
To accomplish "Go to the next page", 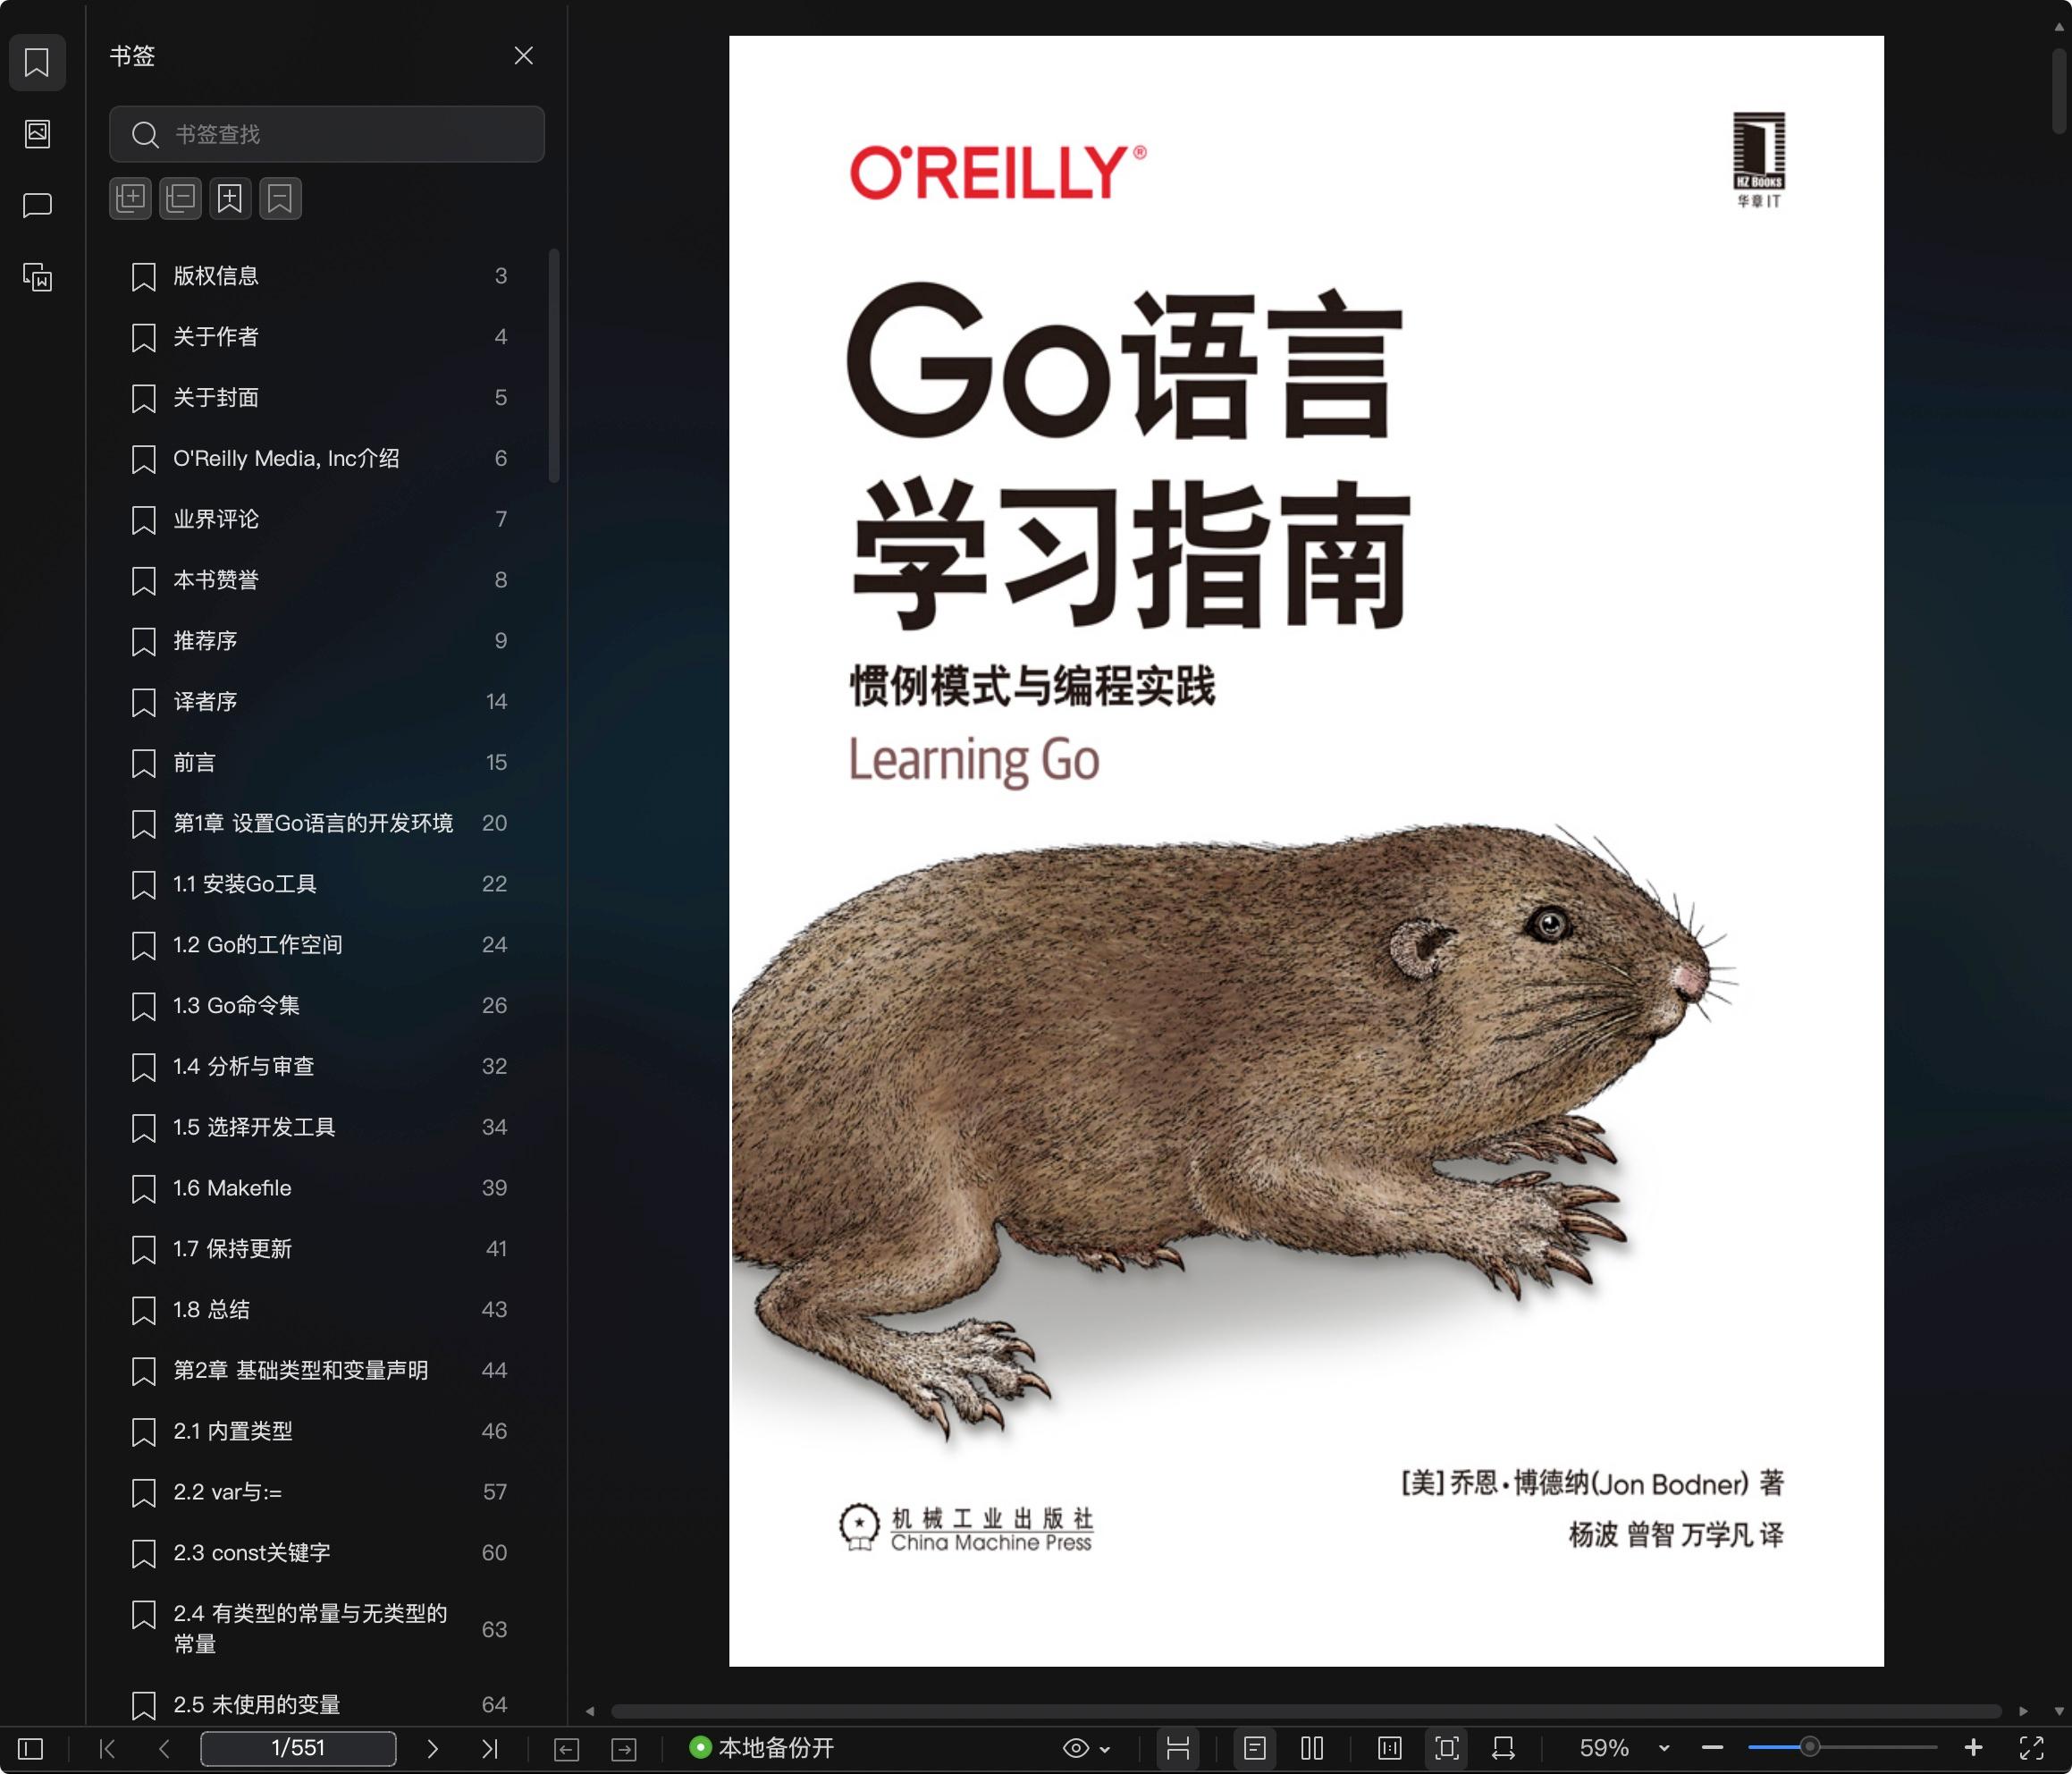I will (432, 1748).
